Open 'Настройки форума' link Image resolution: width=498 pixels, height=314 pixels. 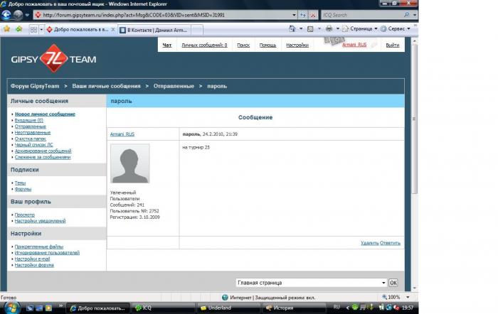34,265
